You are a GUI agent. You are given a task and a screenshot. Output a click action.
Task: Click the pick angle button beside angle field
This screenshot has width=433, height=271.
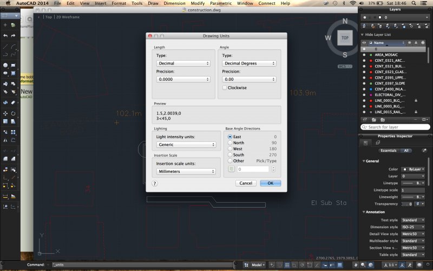pos(232,169)
